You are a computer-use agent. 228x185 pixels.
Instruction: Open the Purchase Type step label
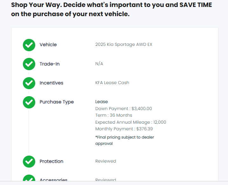pos(57,102)
